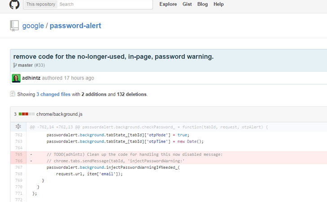Focus the Search input field
327x202 pixels.
105,4
